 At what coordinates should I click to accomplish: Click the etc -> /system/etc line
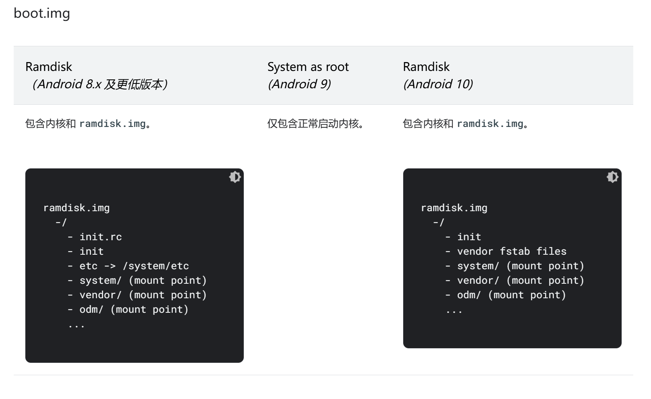(x=128, y=266)
